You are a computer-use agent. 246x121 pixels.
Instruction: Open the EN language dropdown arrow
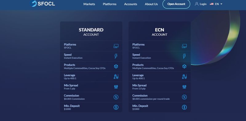tap(221, 4)
